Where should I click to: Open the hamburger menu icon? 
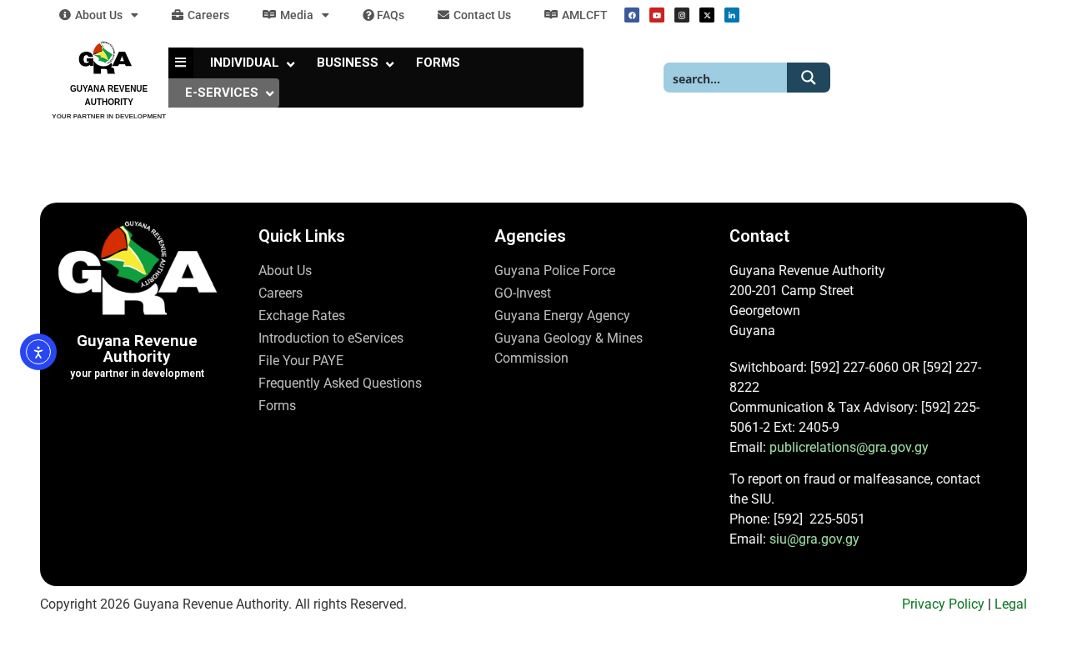tap(181, 63)
